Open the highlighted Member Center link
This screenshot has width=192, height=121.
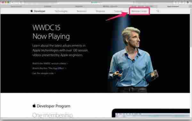pyautogui.click(x=139, y=11)
